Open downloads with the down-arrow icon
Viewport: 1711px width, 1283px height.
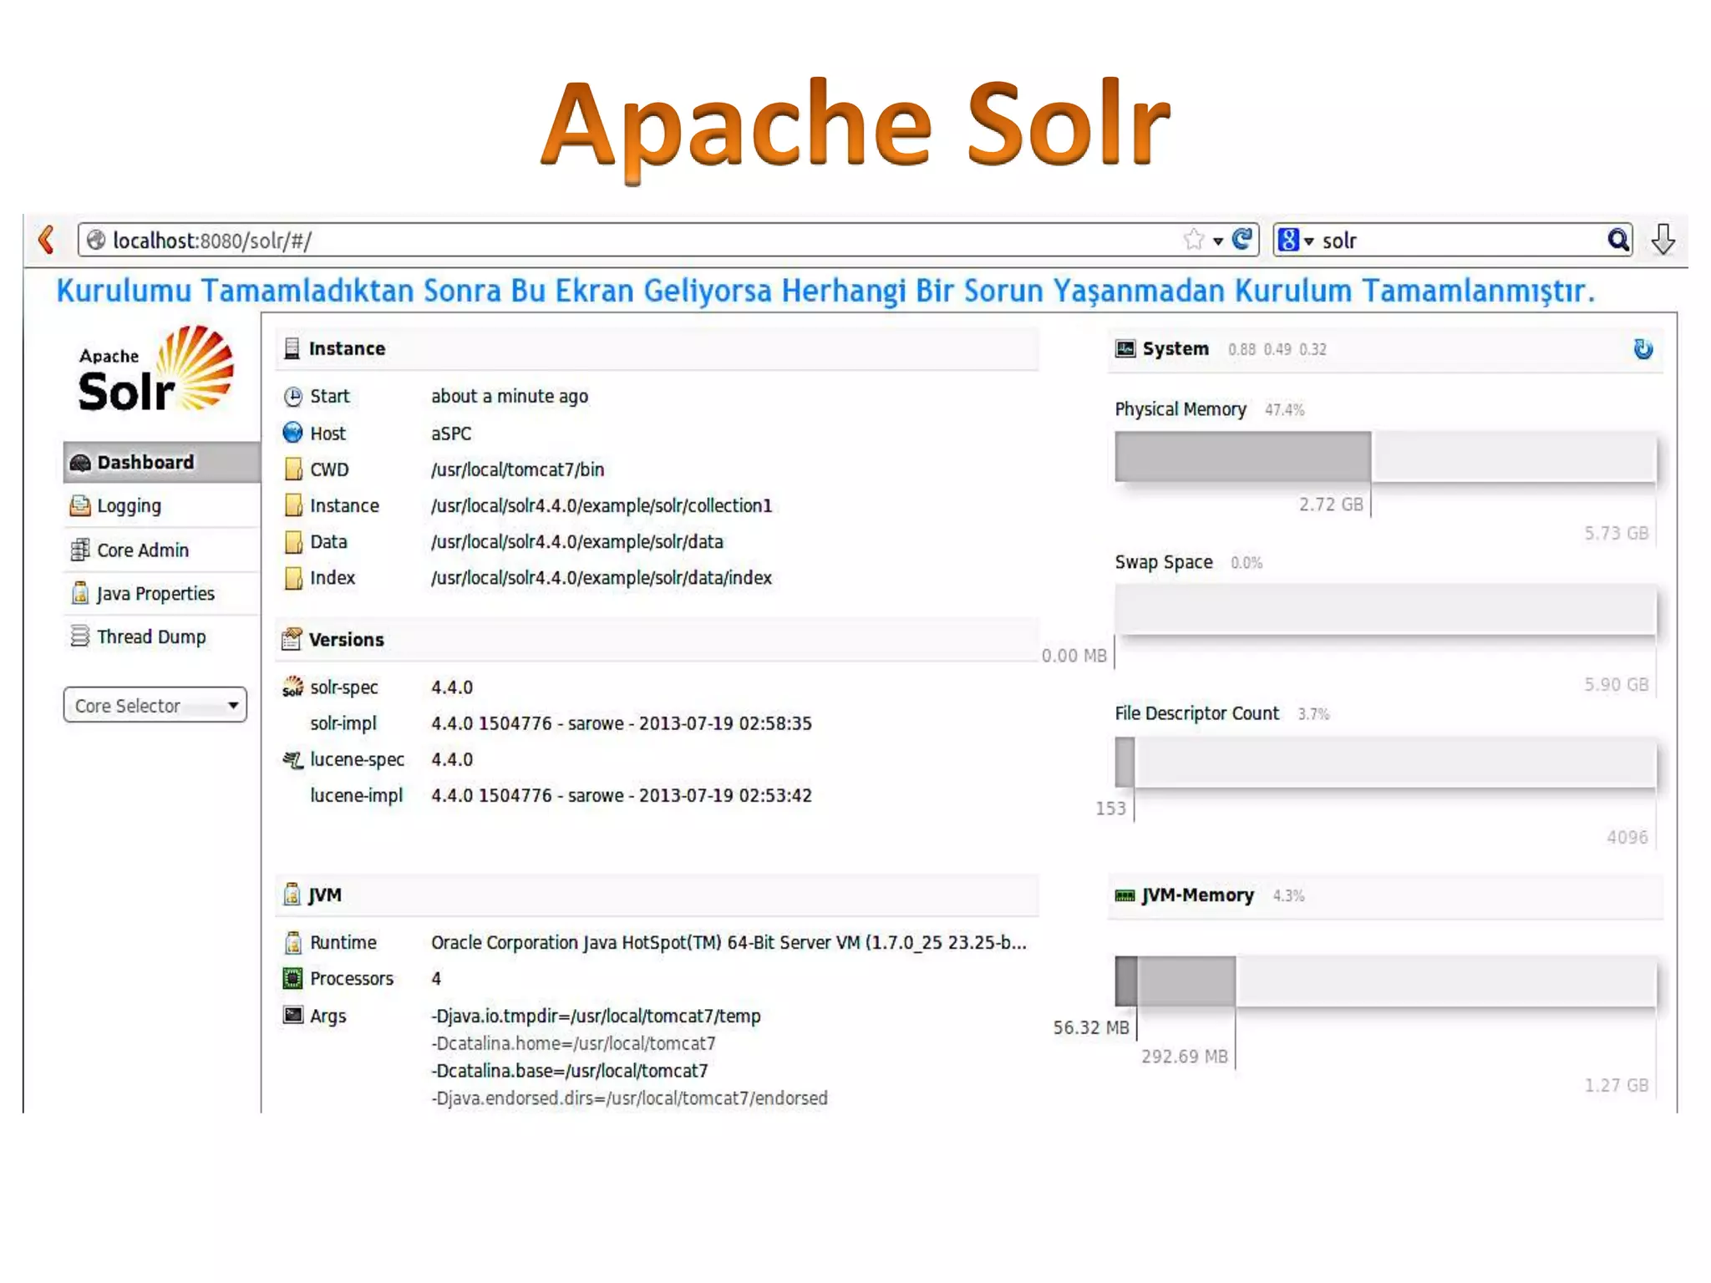1663,240
